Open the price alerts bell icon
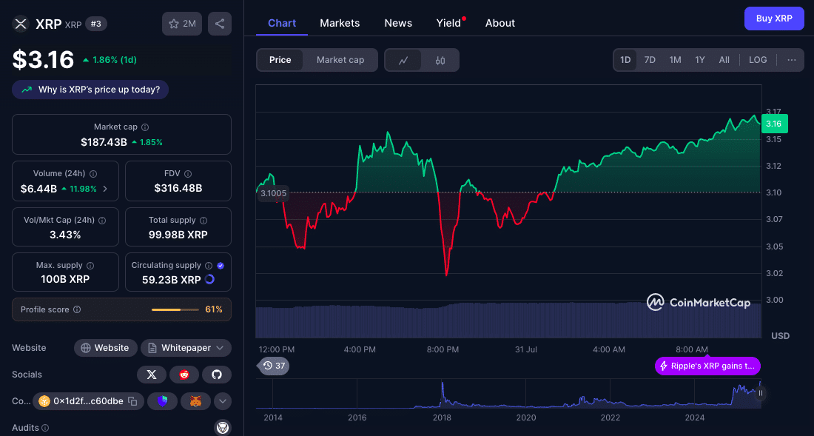Viewport: 814px width, 436px height. click(x=273, y=366)
